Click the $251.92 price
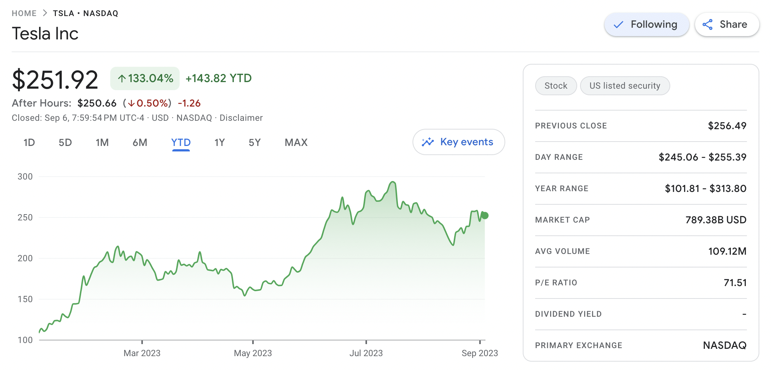771x370 pixels. coord(55,80)
